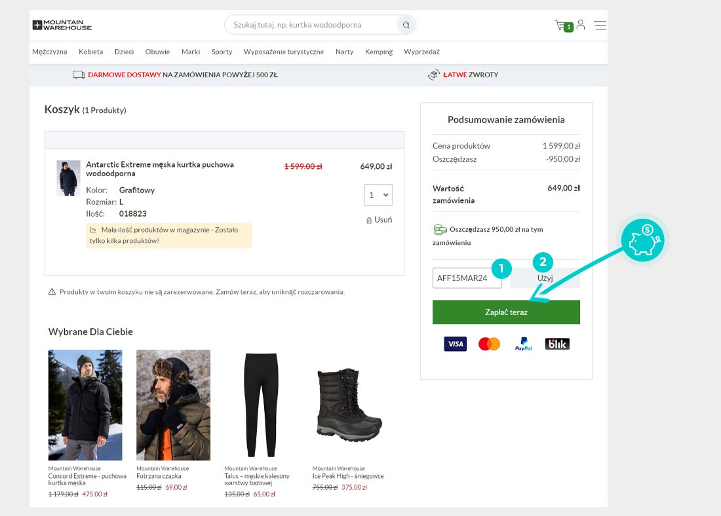Open the Mountain Warehouse logo home link
The image size is (721, 516).
point(62,25)
